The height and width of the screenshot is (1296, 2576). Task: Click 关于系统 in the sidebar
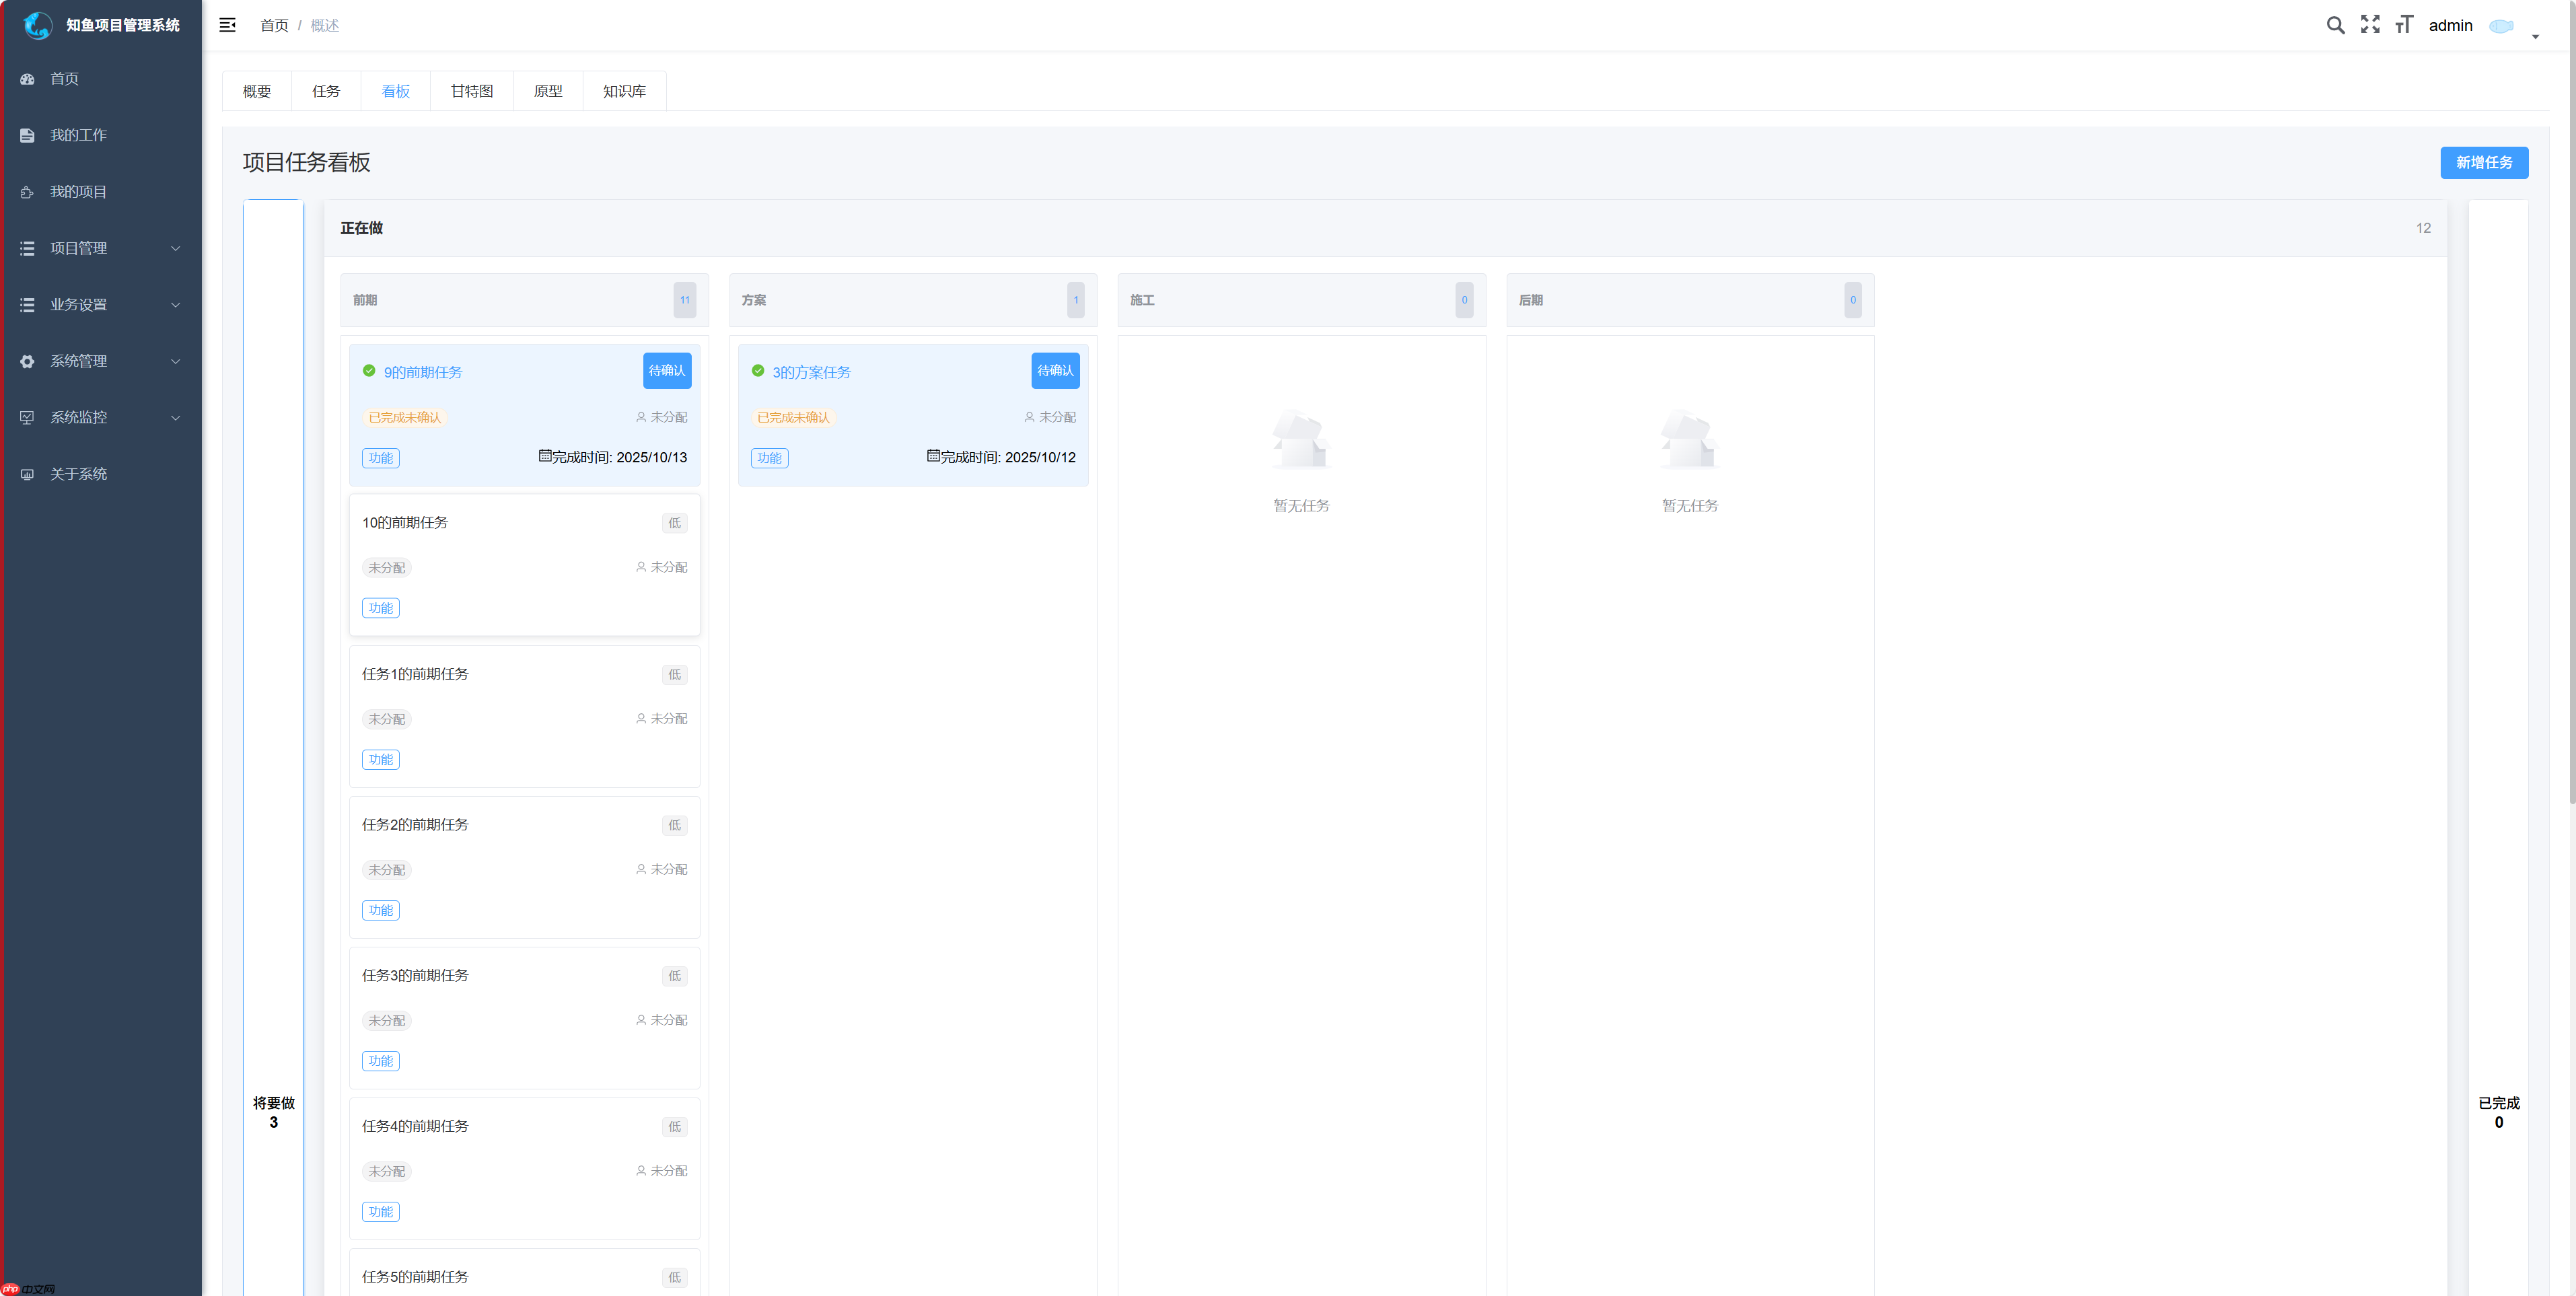79,473
